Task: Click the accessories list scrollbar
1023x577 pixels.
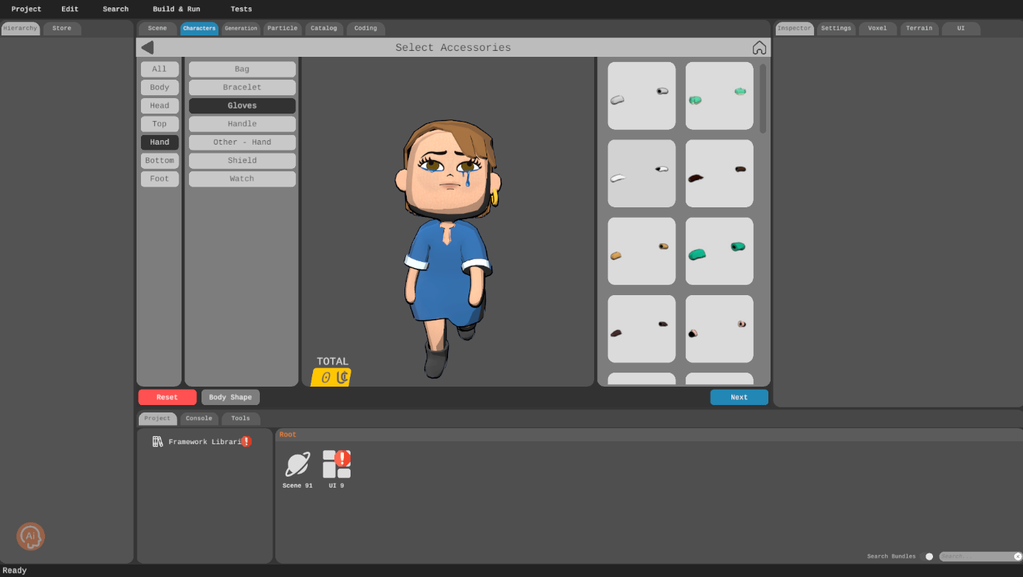Action: click(762, 99)
